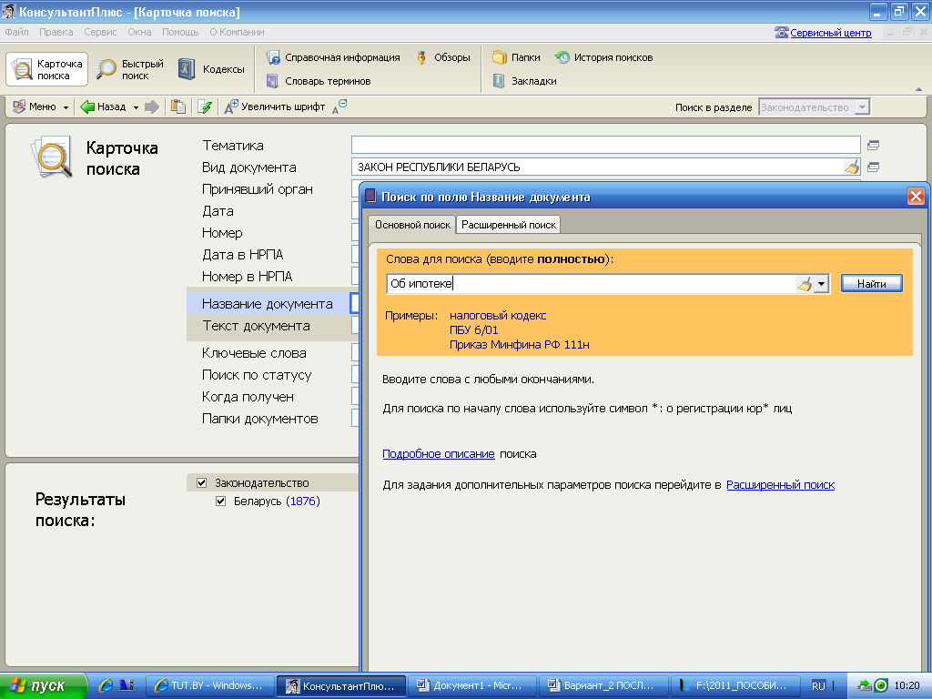The height and width of the screenshot is (699, 932).
Task: Open the Окна menu
Action: pos(139,32)
